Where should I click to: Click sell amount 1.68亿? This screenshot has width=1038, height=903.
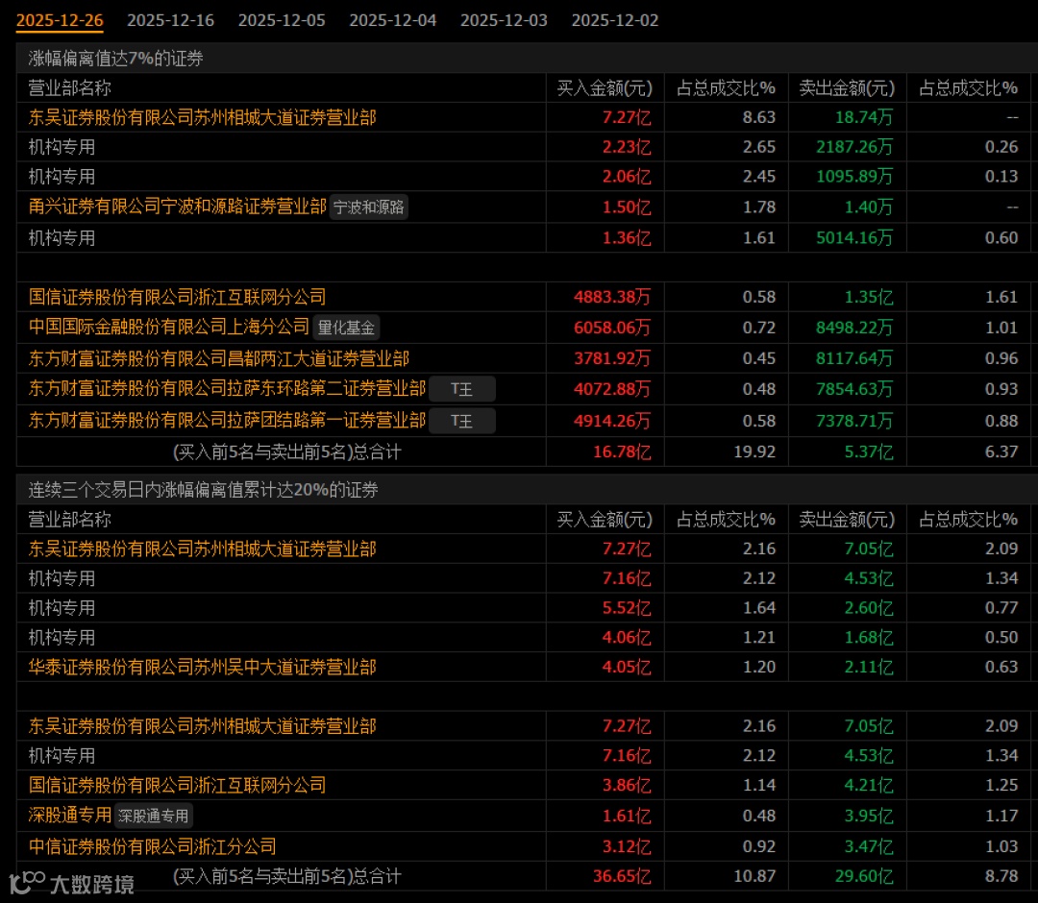(869, 638)
